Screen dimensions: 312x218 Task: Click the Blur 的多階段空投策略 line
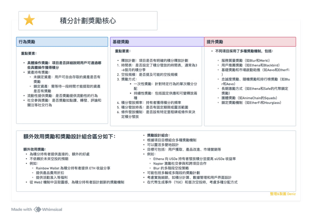(171, 168)
